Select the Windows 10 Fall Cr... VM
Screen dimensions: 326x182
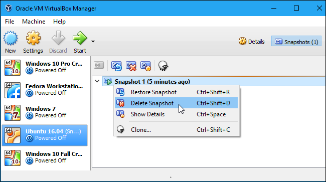click(45, 158)
